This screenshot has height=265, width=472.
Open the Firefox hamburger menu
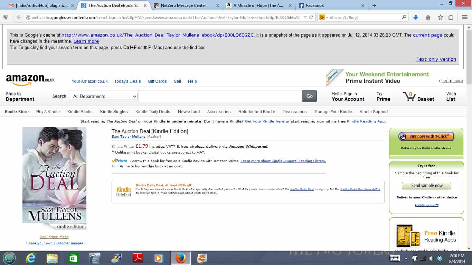pyautogui.click(x=465, y=17)
